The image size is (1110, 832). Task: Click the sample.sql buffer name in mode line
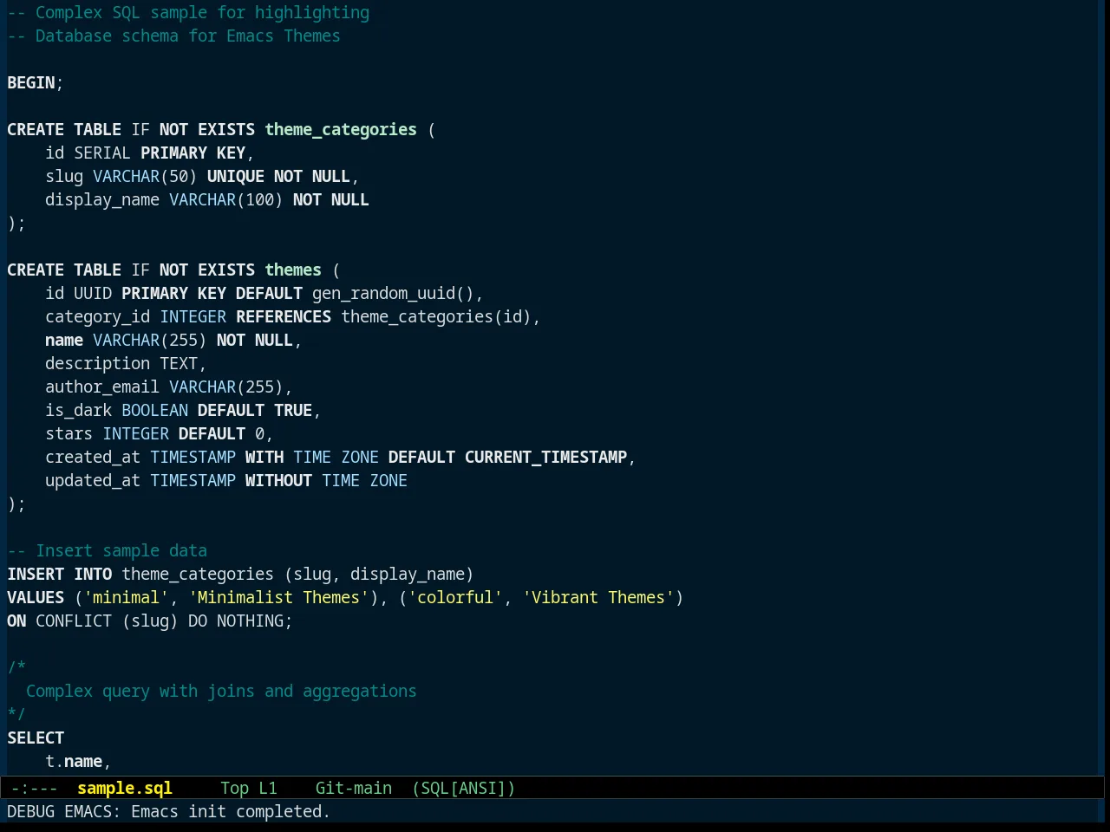pos(125,788)
